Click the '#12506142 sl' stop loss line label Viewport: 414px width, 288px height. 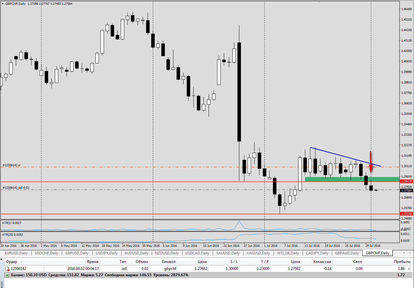(11, 165)
